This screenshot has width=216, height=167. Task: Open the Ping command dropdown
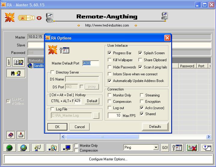click(156, 147)
